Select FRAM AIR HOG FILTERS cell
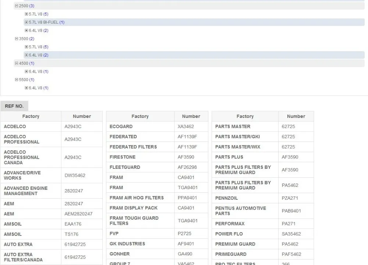This screenshot has width=368, height=265. click(140, 198)
